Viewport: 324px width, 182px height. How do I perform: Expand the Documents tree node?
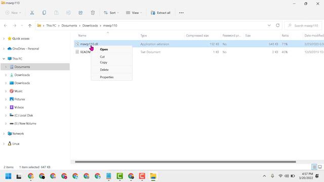click(6, 67)
